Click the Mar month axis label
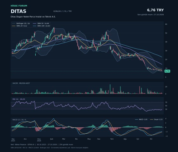 (64, 139)
